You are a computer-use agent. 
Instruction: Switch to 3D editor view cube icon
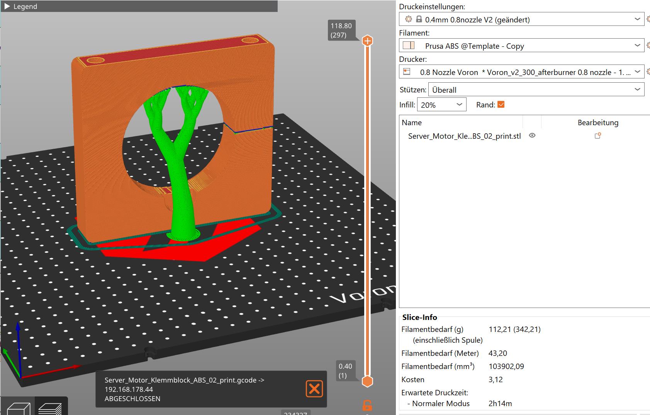[x=19, y=408]
